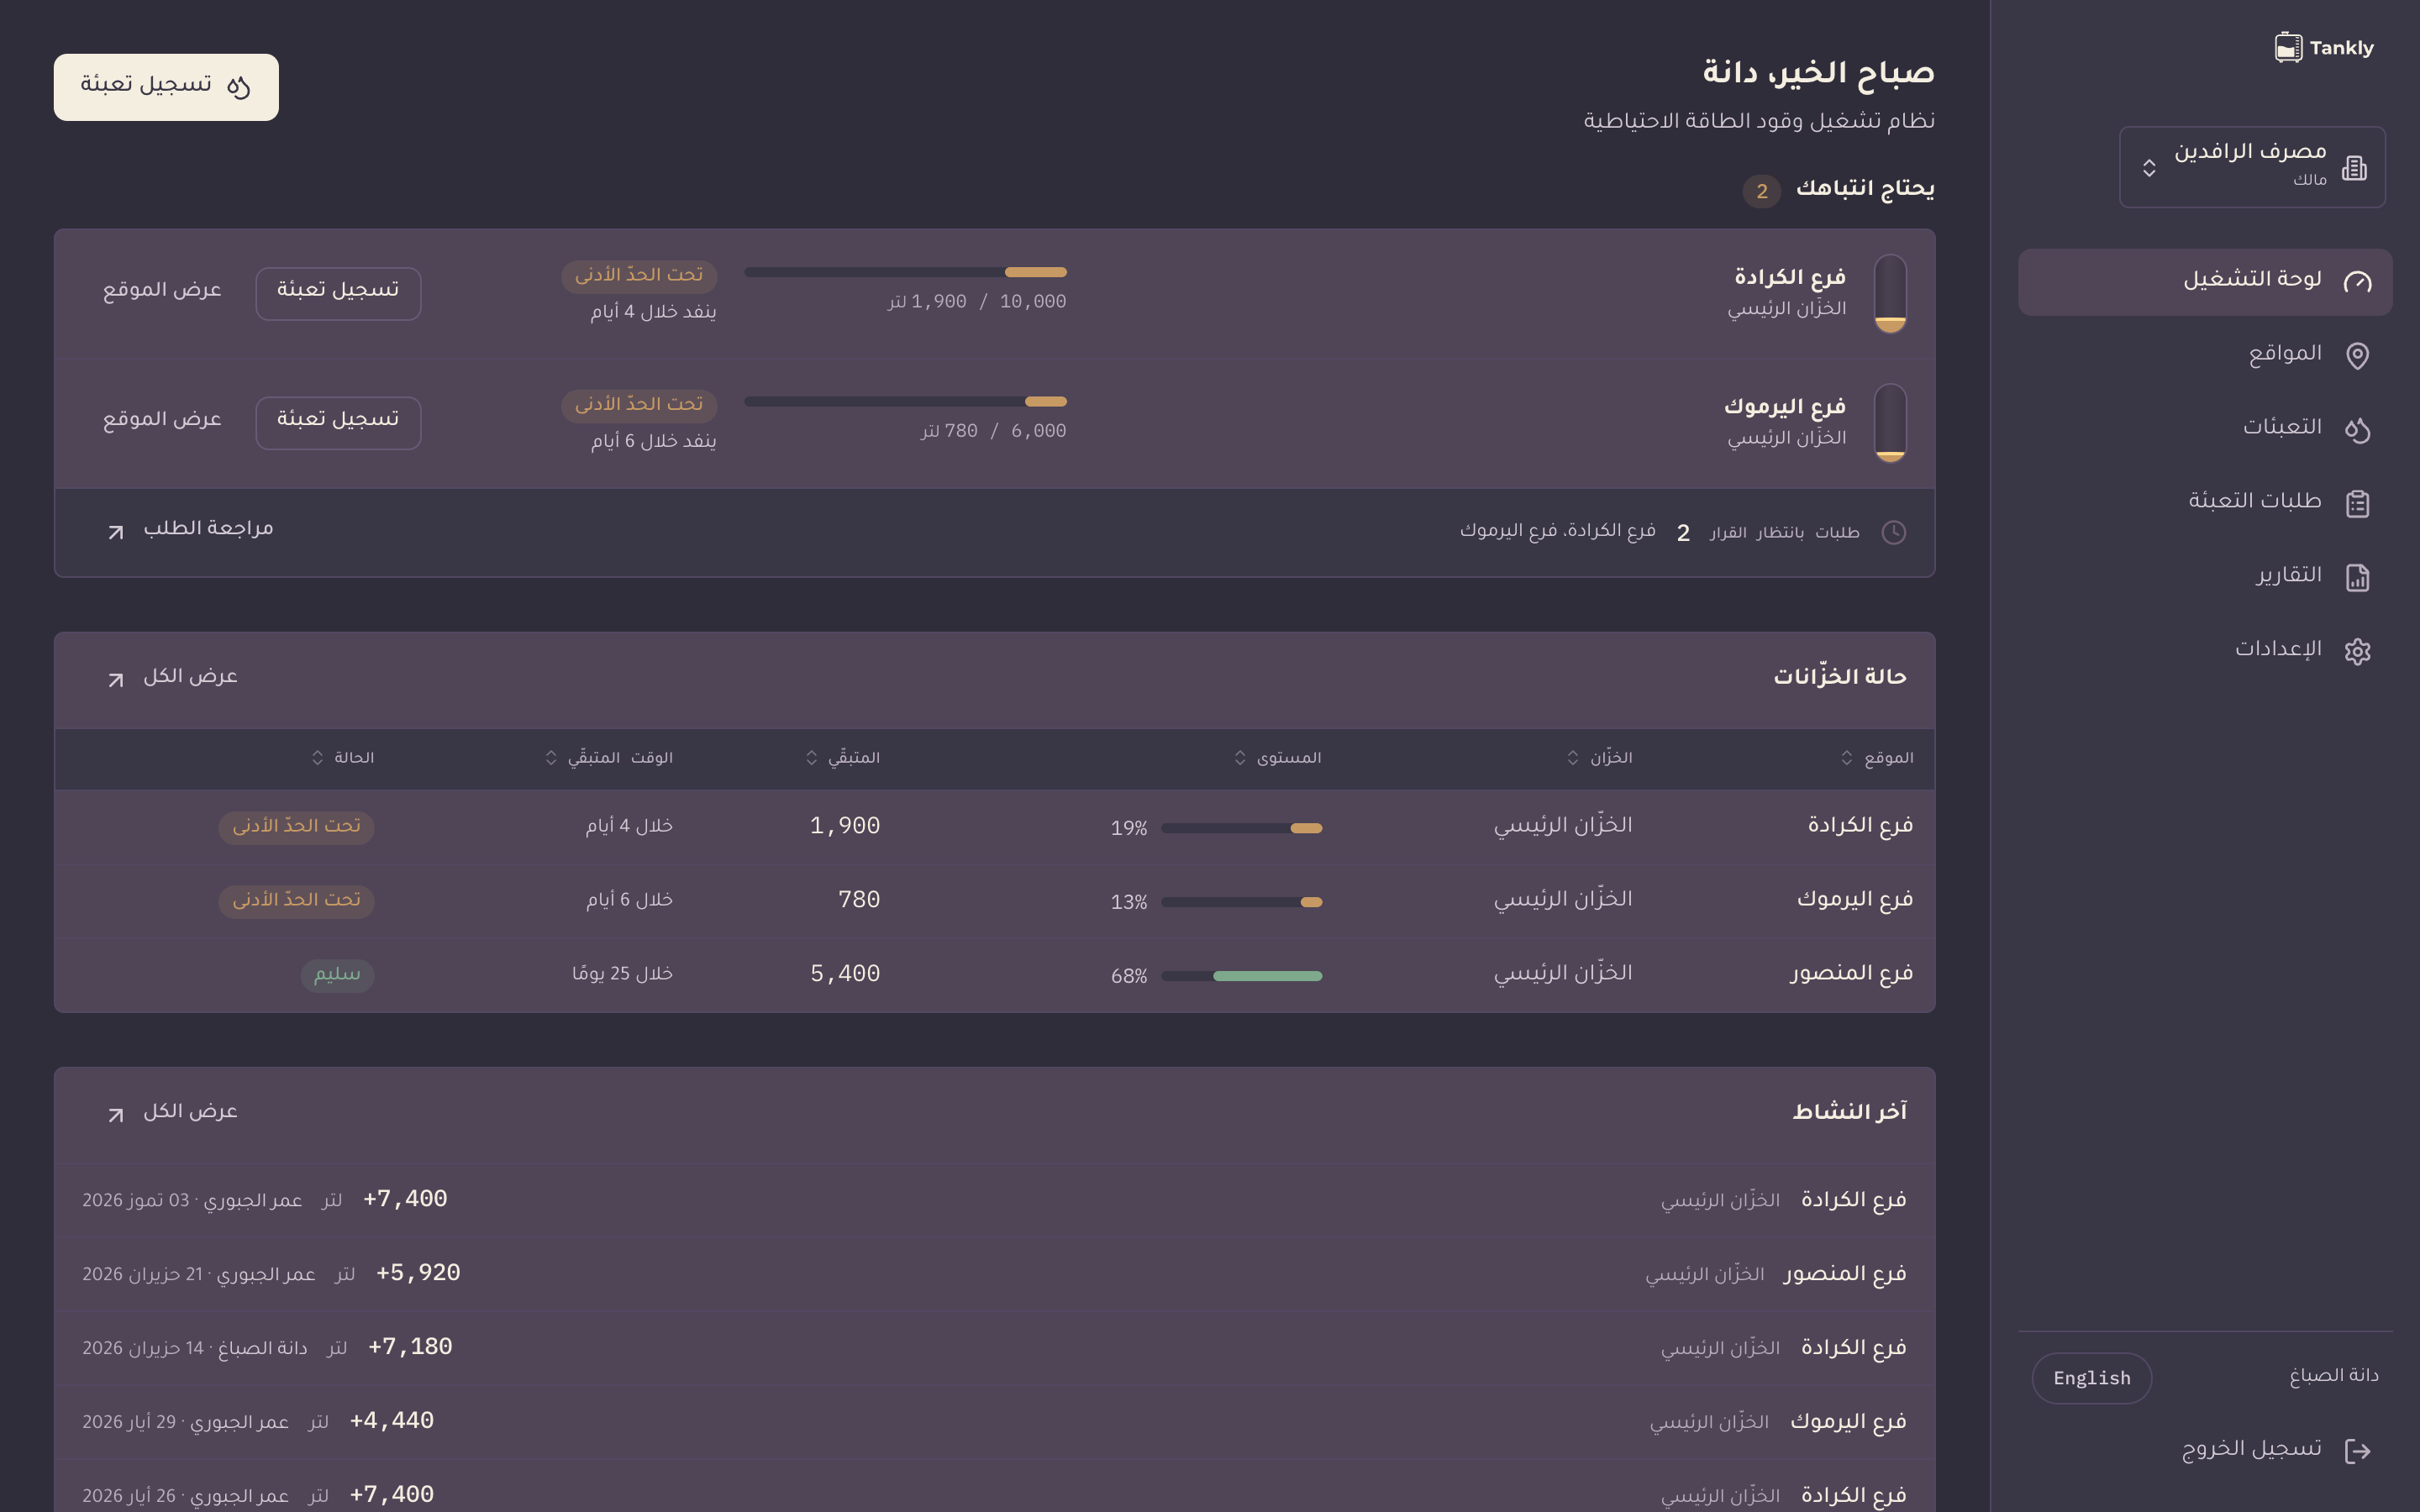This screenshot has height=1512, width=2420.
Task: Switch language with the English button
Action: 2091,1378
